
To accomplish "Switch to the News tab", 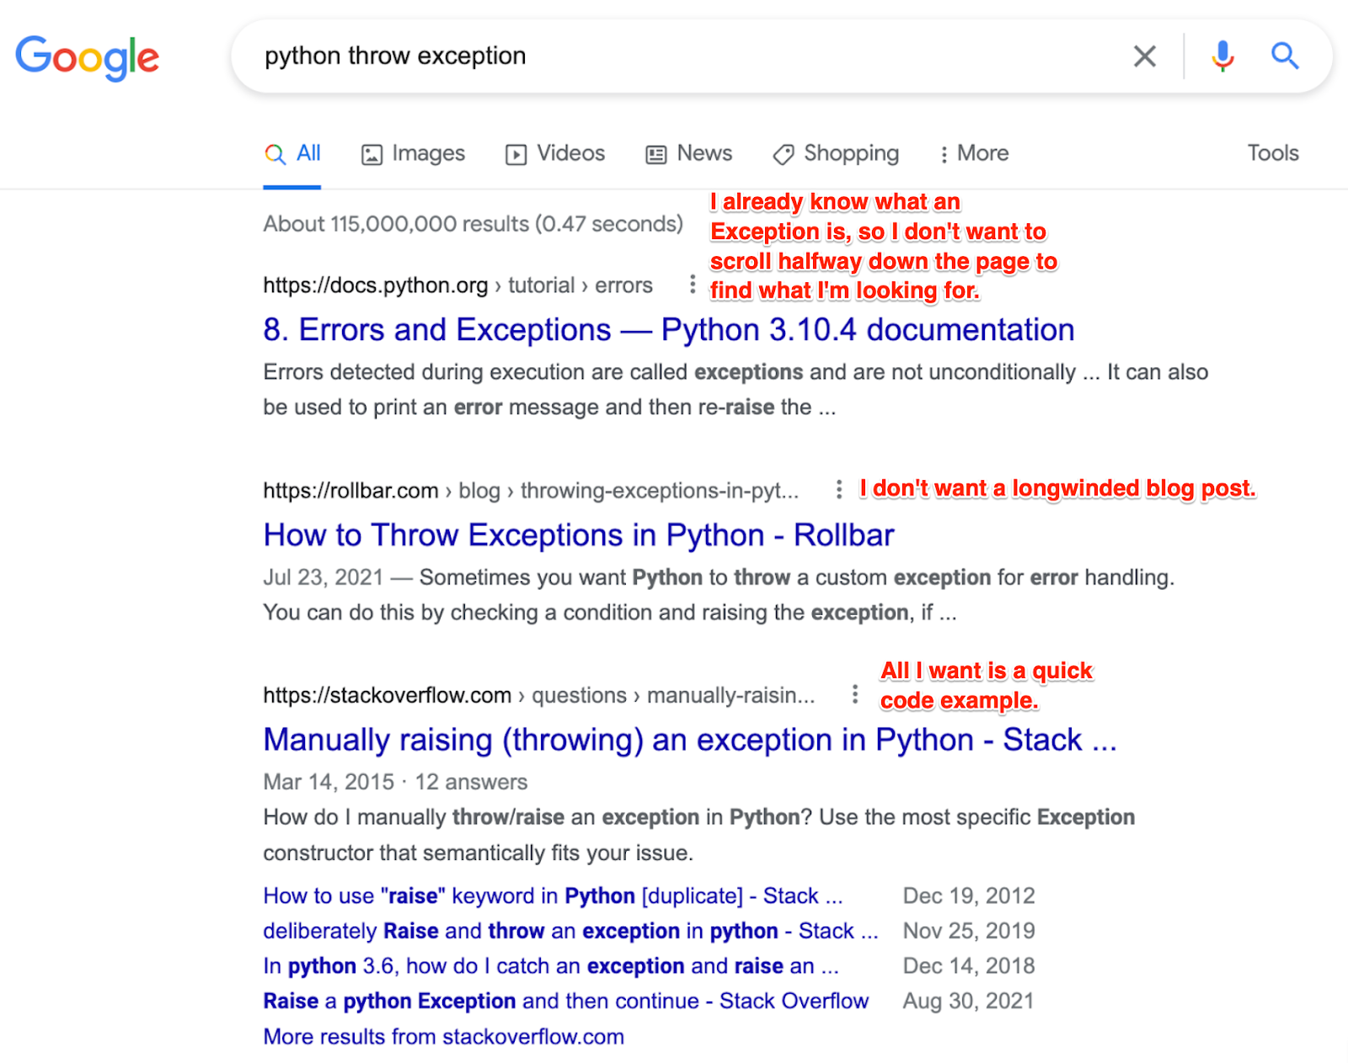I will 689,153.
